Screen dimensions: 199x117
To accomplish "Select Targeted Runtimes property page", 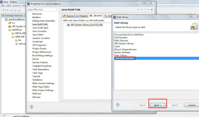I will click(x=42, y=66).
